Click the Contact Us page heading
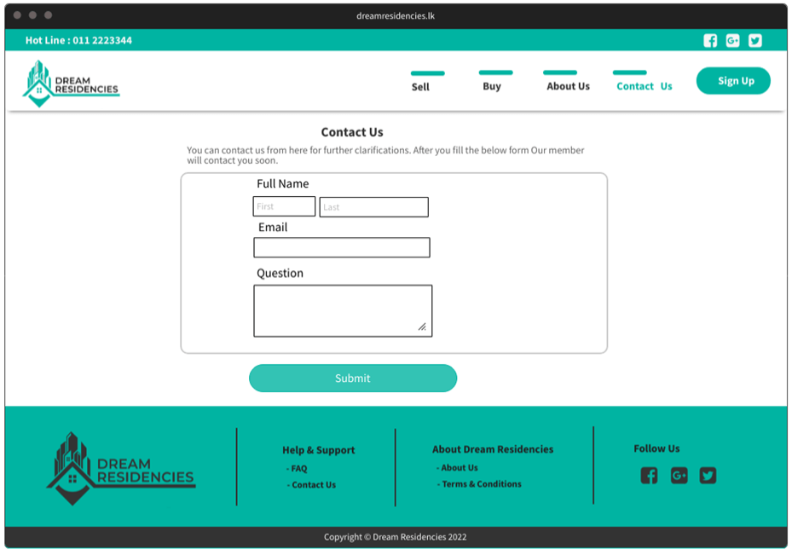This screenshot has height=549, width=792. point(352,132)
